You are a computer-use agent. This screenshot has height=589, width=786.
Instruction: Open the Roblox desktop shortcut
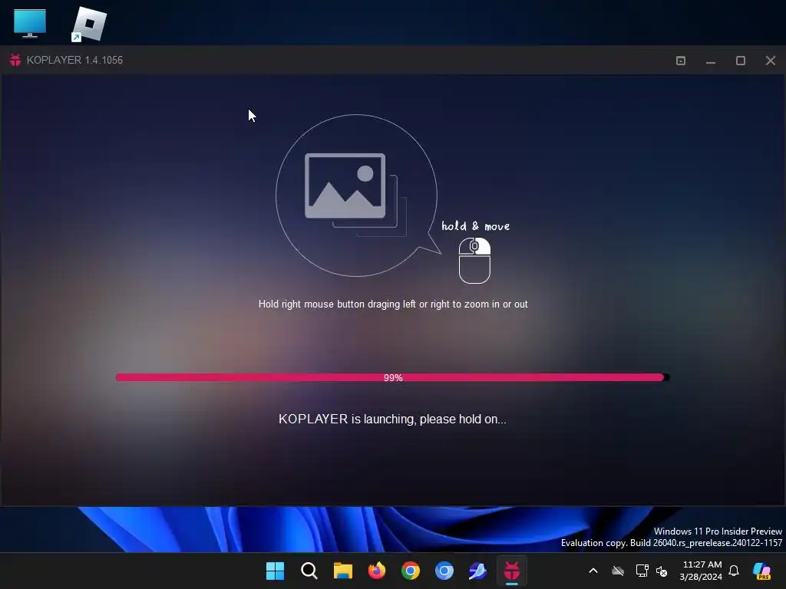pos(89,24)
